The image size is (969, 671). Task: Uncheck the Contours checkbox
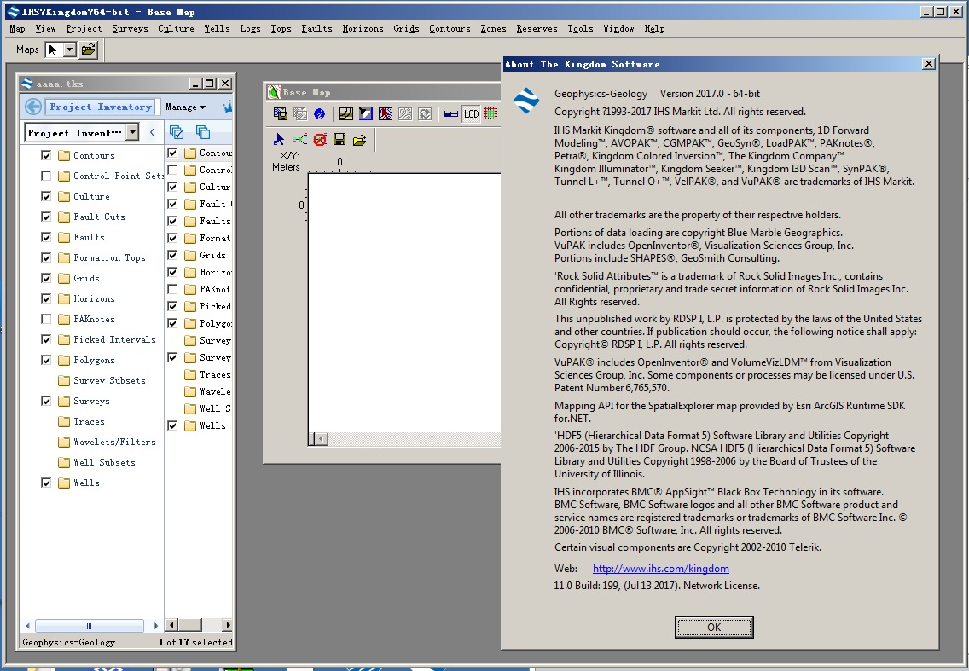(46, 156)
